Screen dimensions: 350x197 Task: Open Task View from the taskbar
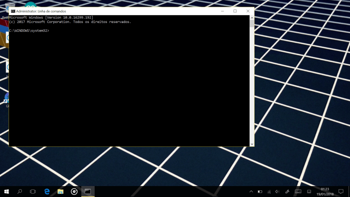tap(33, 191)
